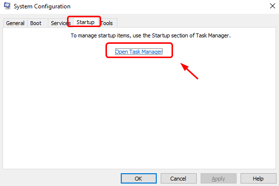279x186 pixels.
Task: Open the Boot tab
Action: coord(36,23)
